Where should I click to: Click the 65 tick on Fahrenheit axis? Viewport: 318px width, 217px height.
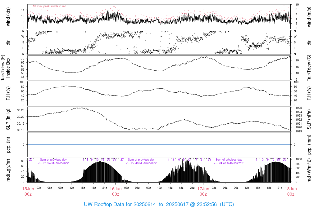click(23, 62)
